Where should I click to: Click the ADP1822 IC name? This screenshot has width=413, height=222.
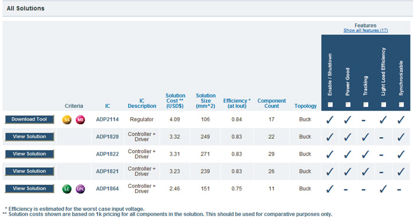(107, 154)
